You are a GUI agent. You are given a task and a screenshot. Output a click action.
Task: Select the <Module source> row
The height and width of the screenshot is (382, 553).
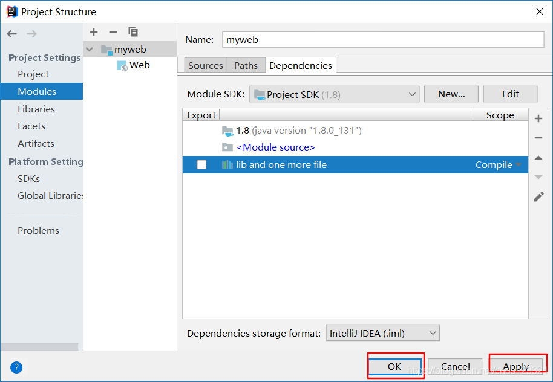click(355, 147)
